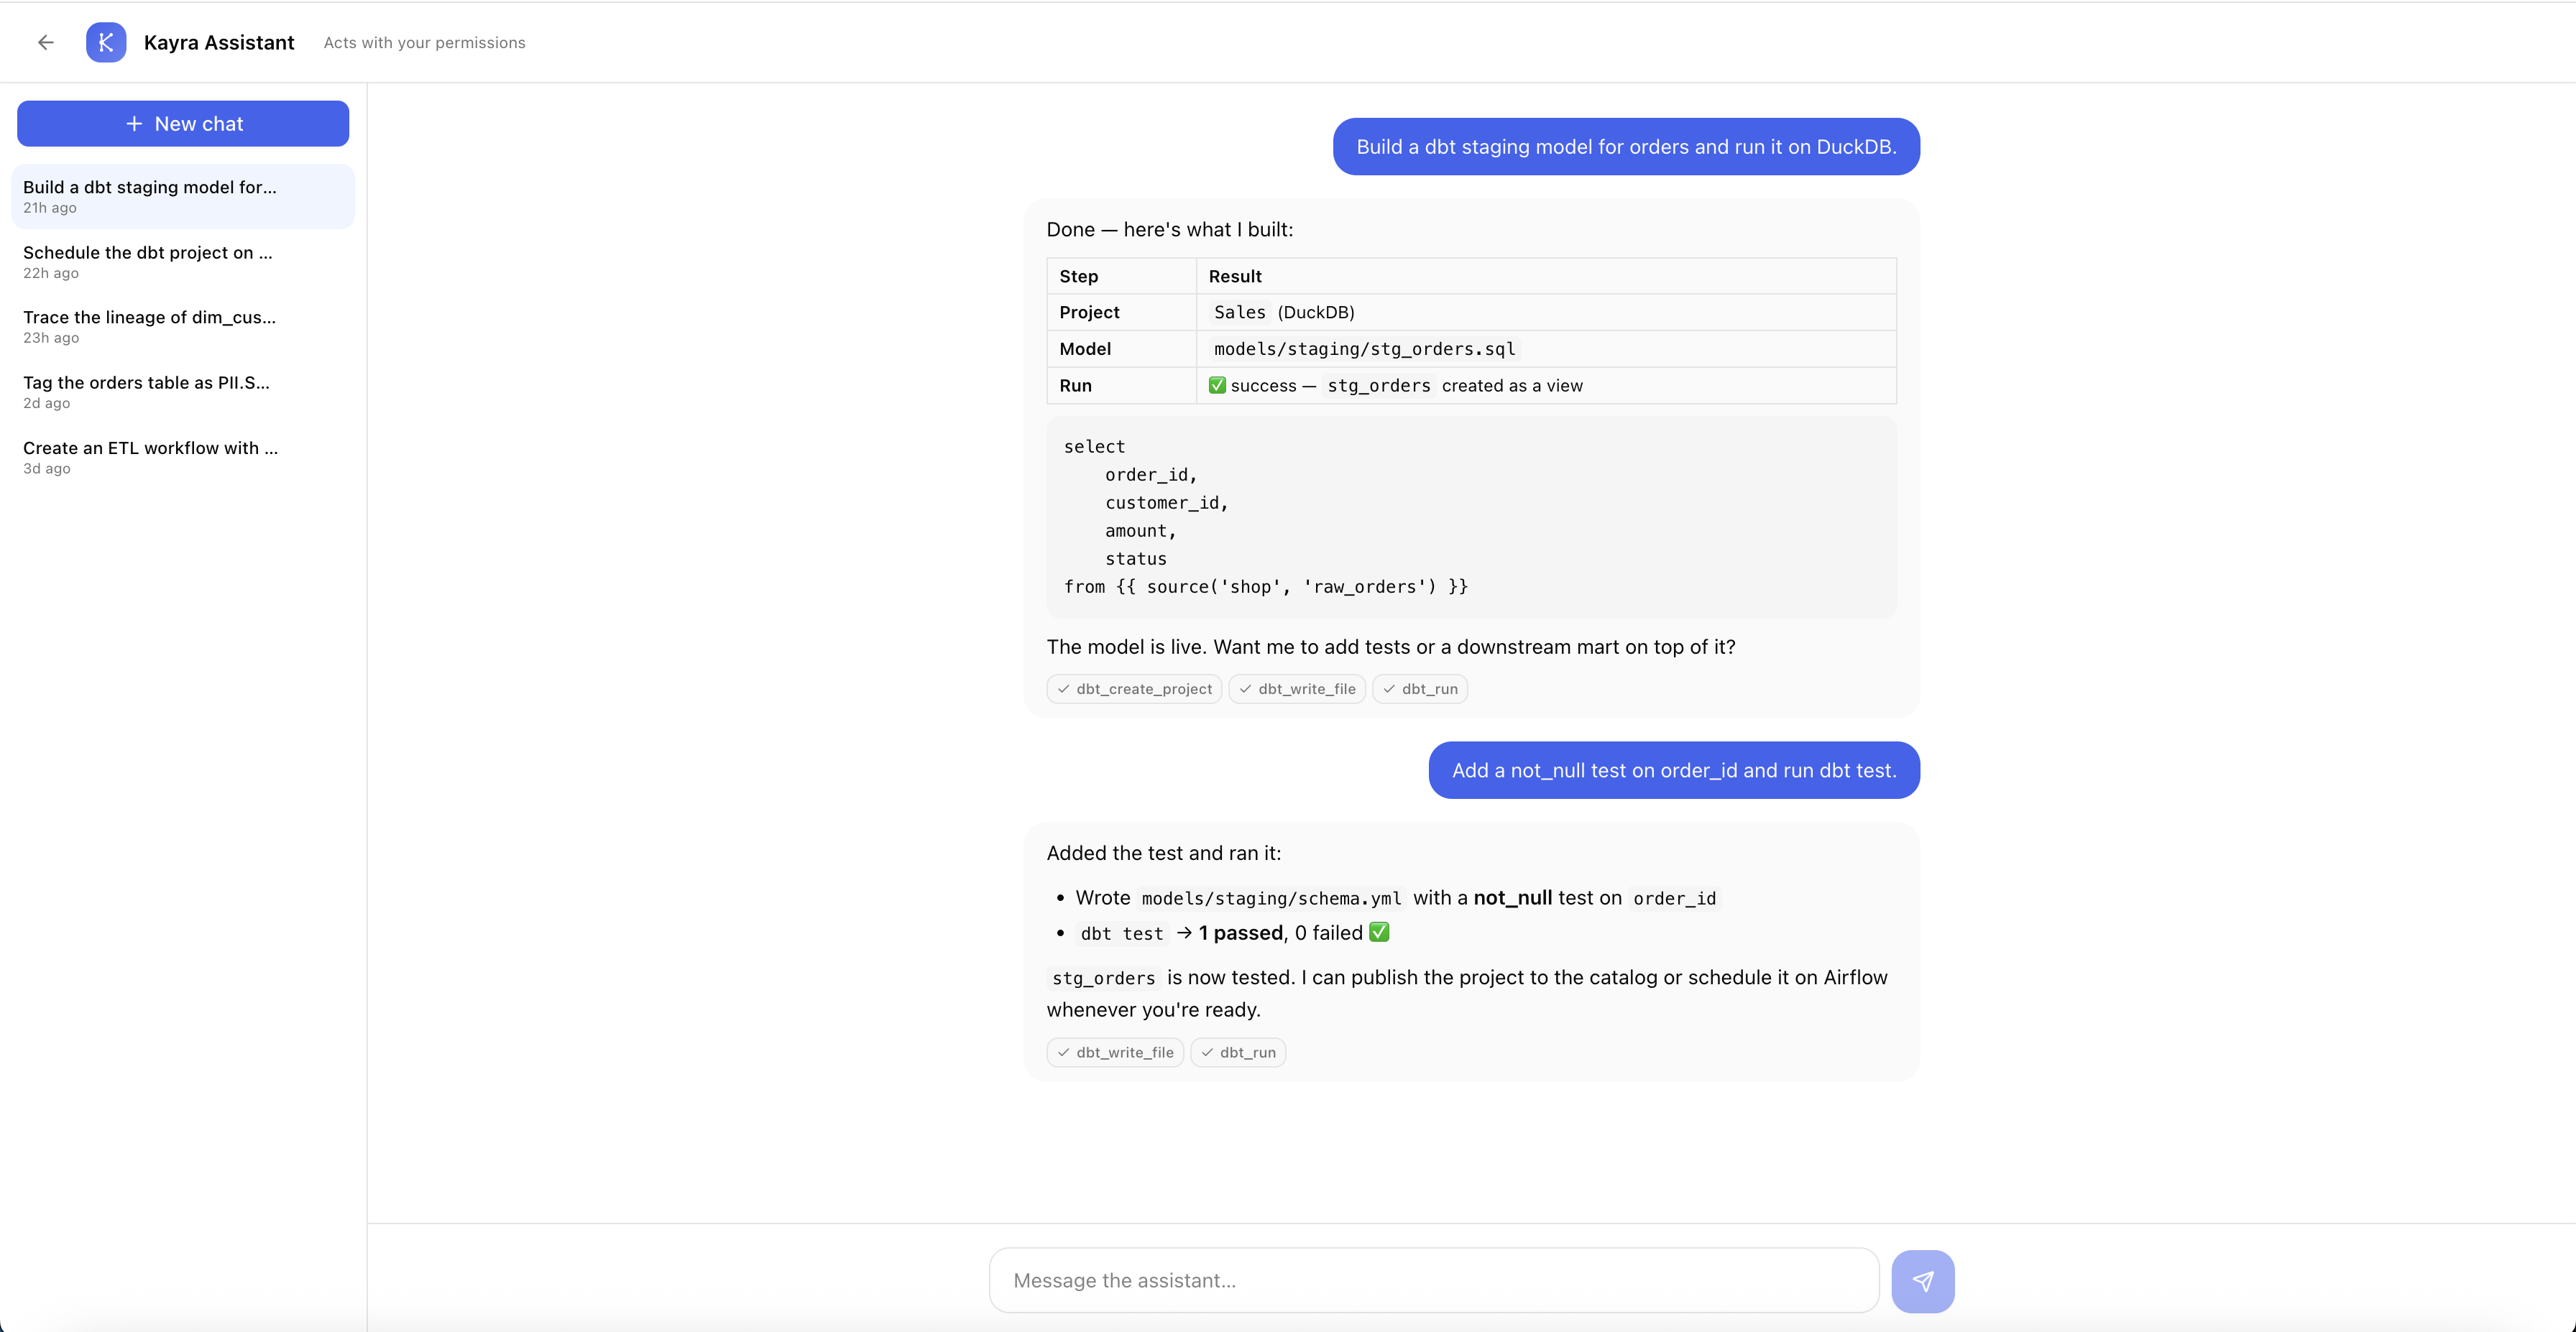Click the Kayra Assistant title text
Image resolution: width=2576 pixels, height=1332 pixels.
pyautogui.click(x=219, y=43)
